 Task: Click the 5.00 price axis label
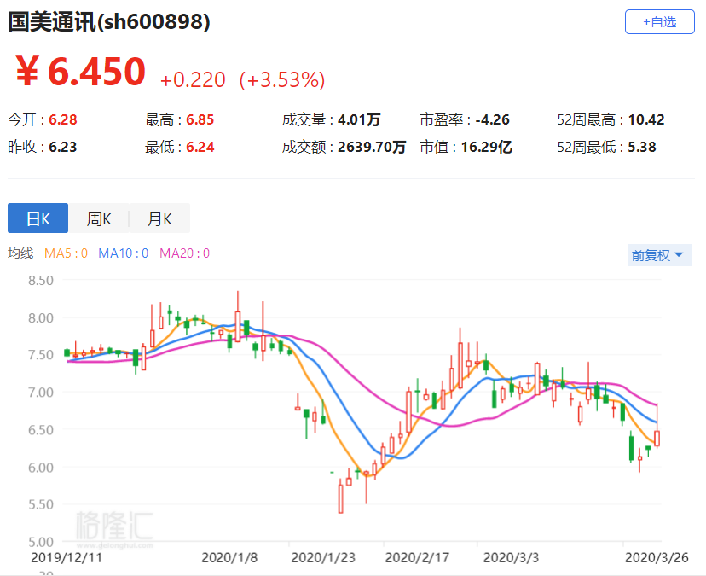[41, 541]
